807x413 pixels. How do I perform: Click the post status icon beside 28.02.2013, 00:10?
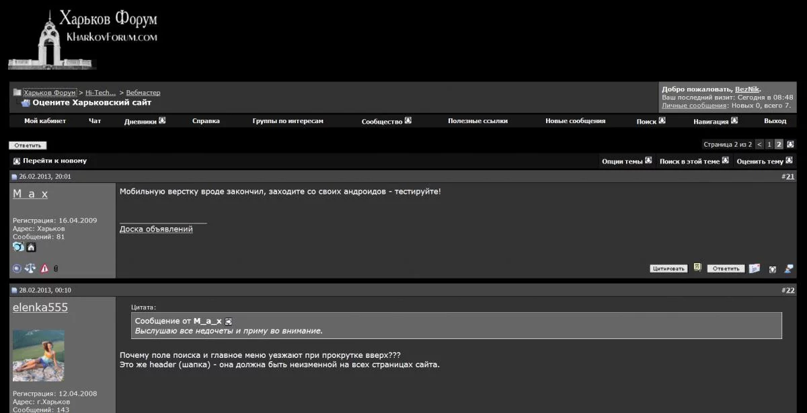14,291
